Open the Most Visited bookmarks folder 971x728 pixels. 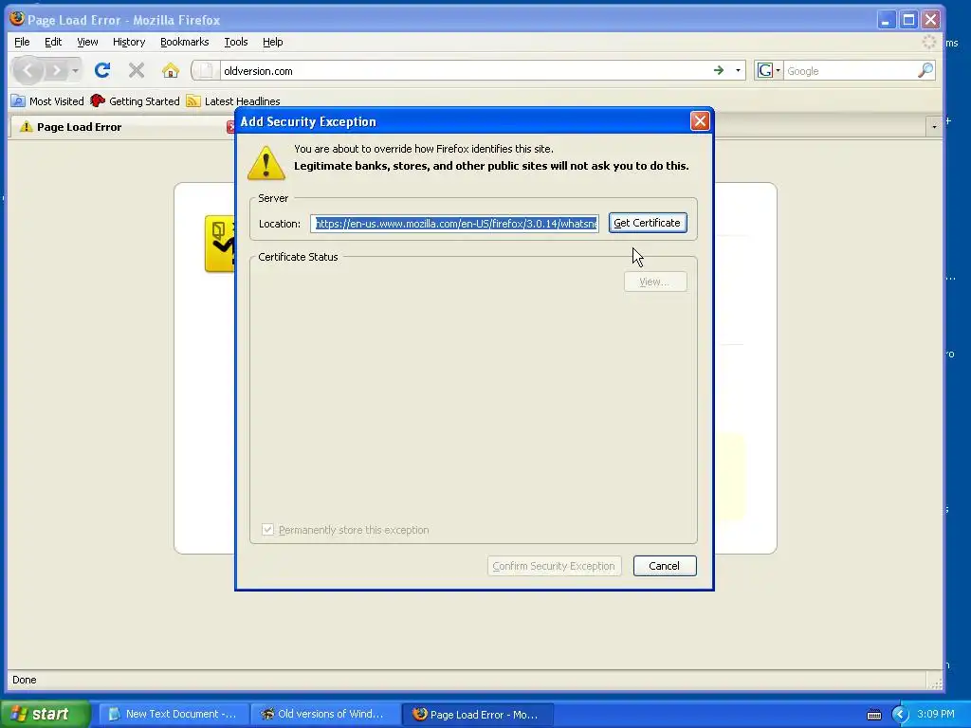pos(47,100)
